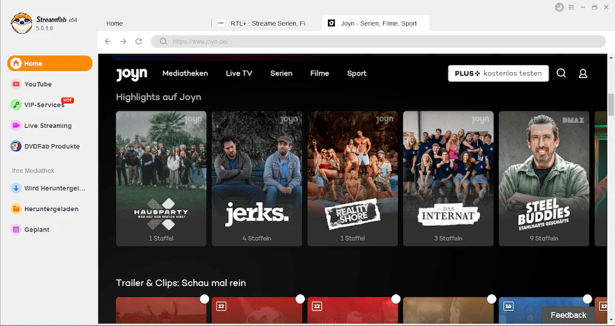Click the Geplant calendar icon
Viewport: 615px width, 326px height.
pos(16,230)
